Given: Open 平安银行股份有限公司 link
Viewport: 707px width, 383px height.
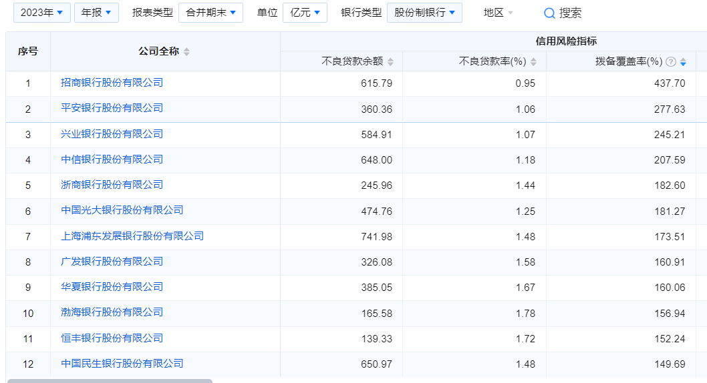Looking at the screenshot, I should pyautogui.click(x=112, y=108).
